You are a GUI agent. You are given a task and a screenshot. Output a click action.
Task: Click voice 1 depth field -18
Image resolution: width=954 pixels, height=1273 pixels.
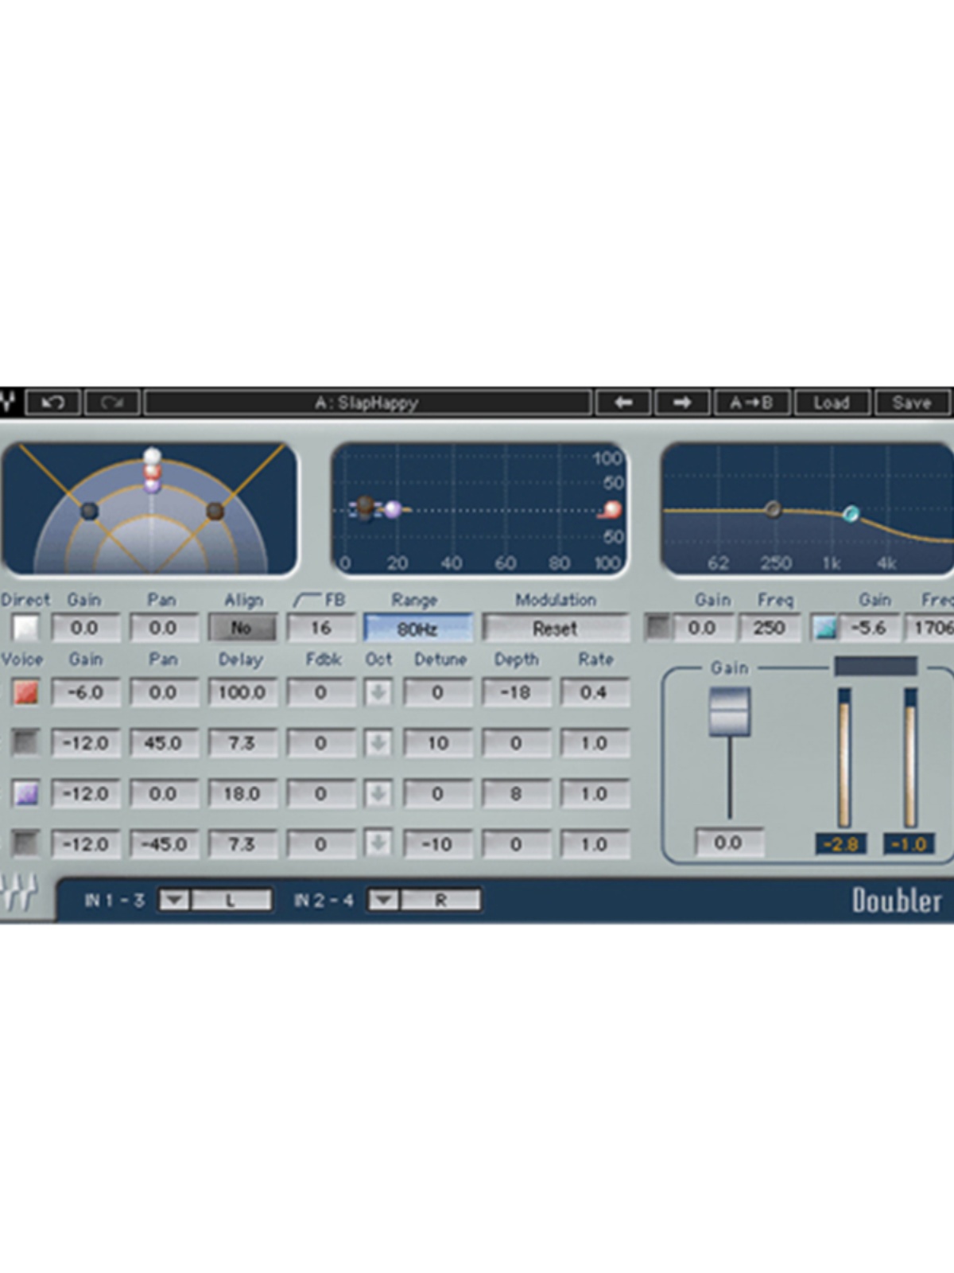tap(516, 693)
